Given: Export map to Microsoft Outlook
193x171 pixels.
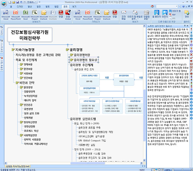Looking at the screenshot, I should [x=44, y=15].
